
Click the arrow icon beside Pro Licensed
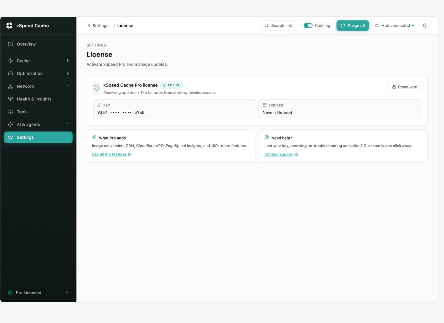tap(67, 293)
